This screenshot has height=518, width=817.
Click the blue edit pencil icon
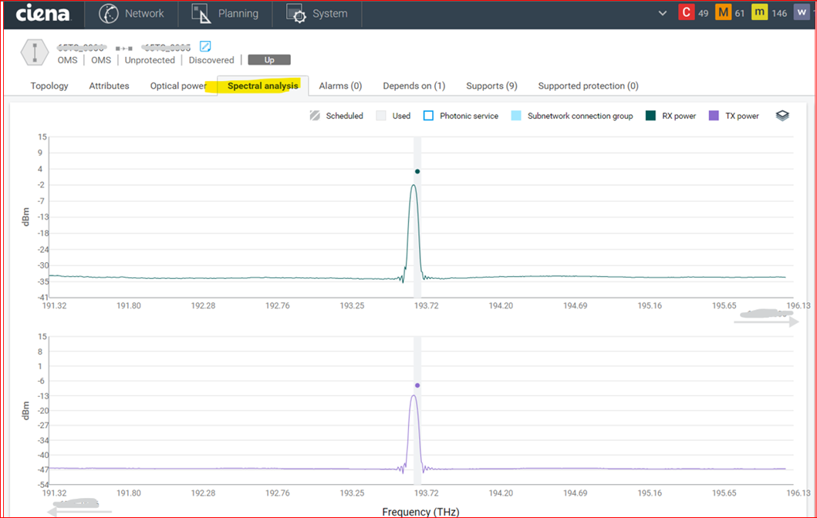tap(205, 46)
